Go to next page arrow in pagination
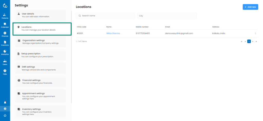263x121 pixels. coord(253,41)
